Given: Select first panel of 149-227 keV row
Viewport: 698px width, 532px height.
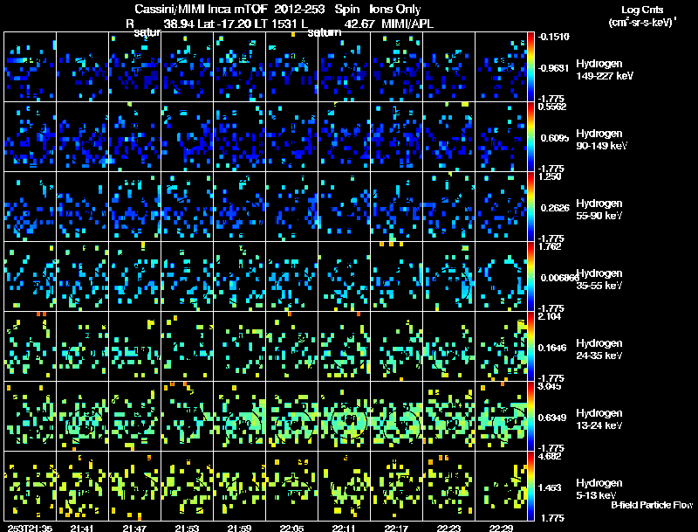Looking at the screenshot, I should tap(30, 67).
